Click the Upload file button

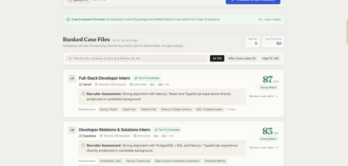click(78, 1)
